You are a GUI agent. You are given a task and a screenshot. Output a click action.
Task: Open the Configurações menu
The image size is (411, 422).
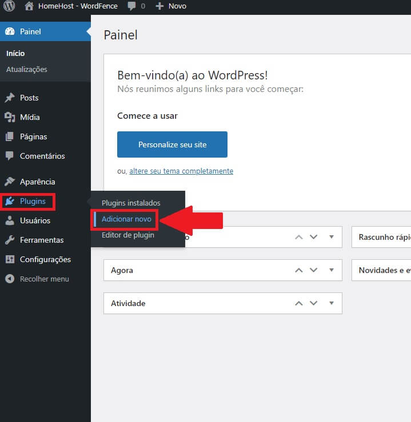point(45,259)
